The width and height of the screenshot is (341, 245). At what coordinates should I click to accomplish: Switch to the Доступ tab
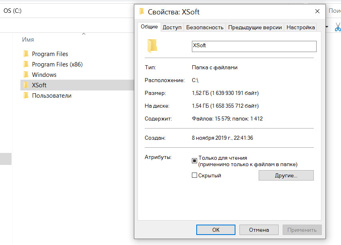click(172, 27)
